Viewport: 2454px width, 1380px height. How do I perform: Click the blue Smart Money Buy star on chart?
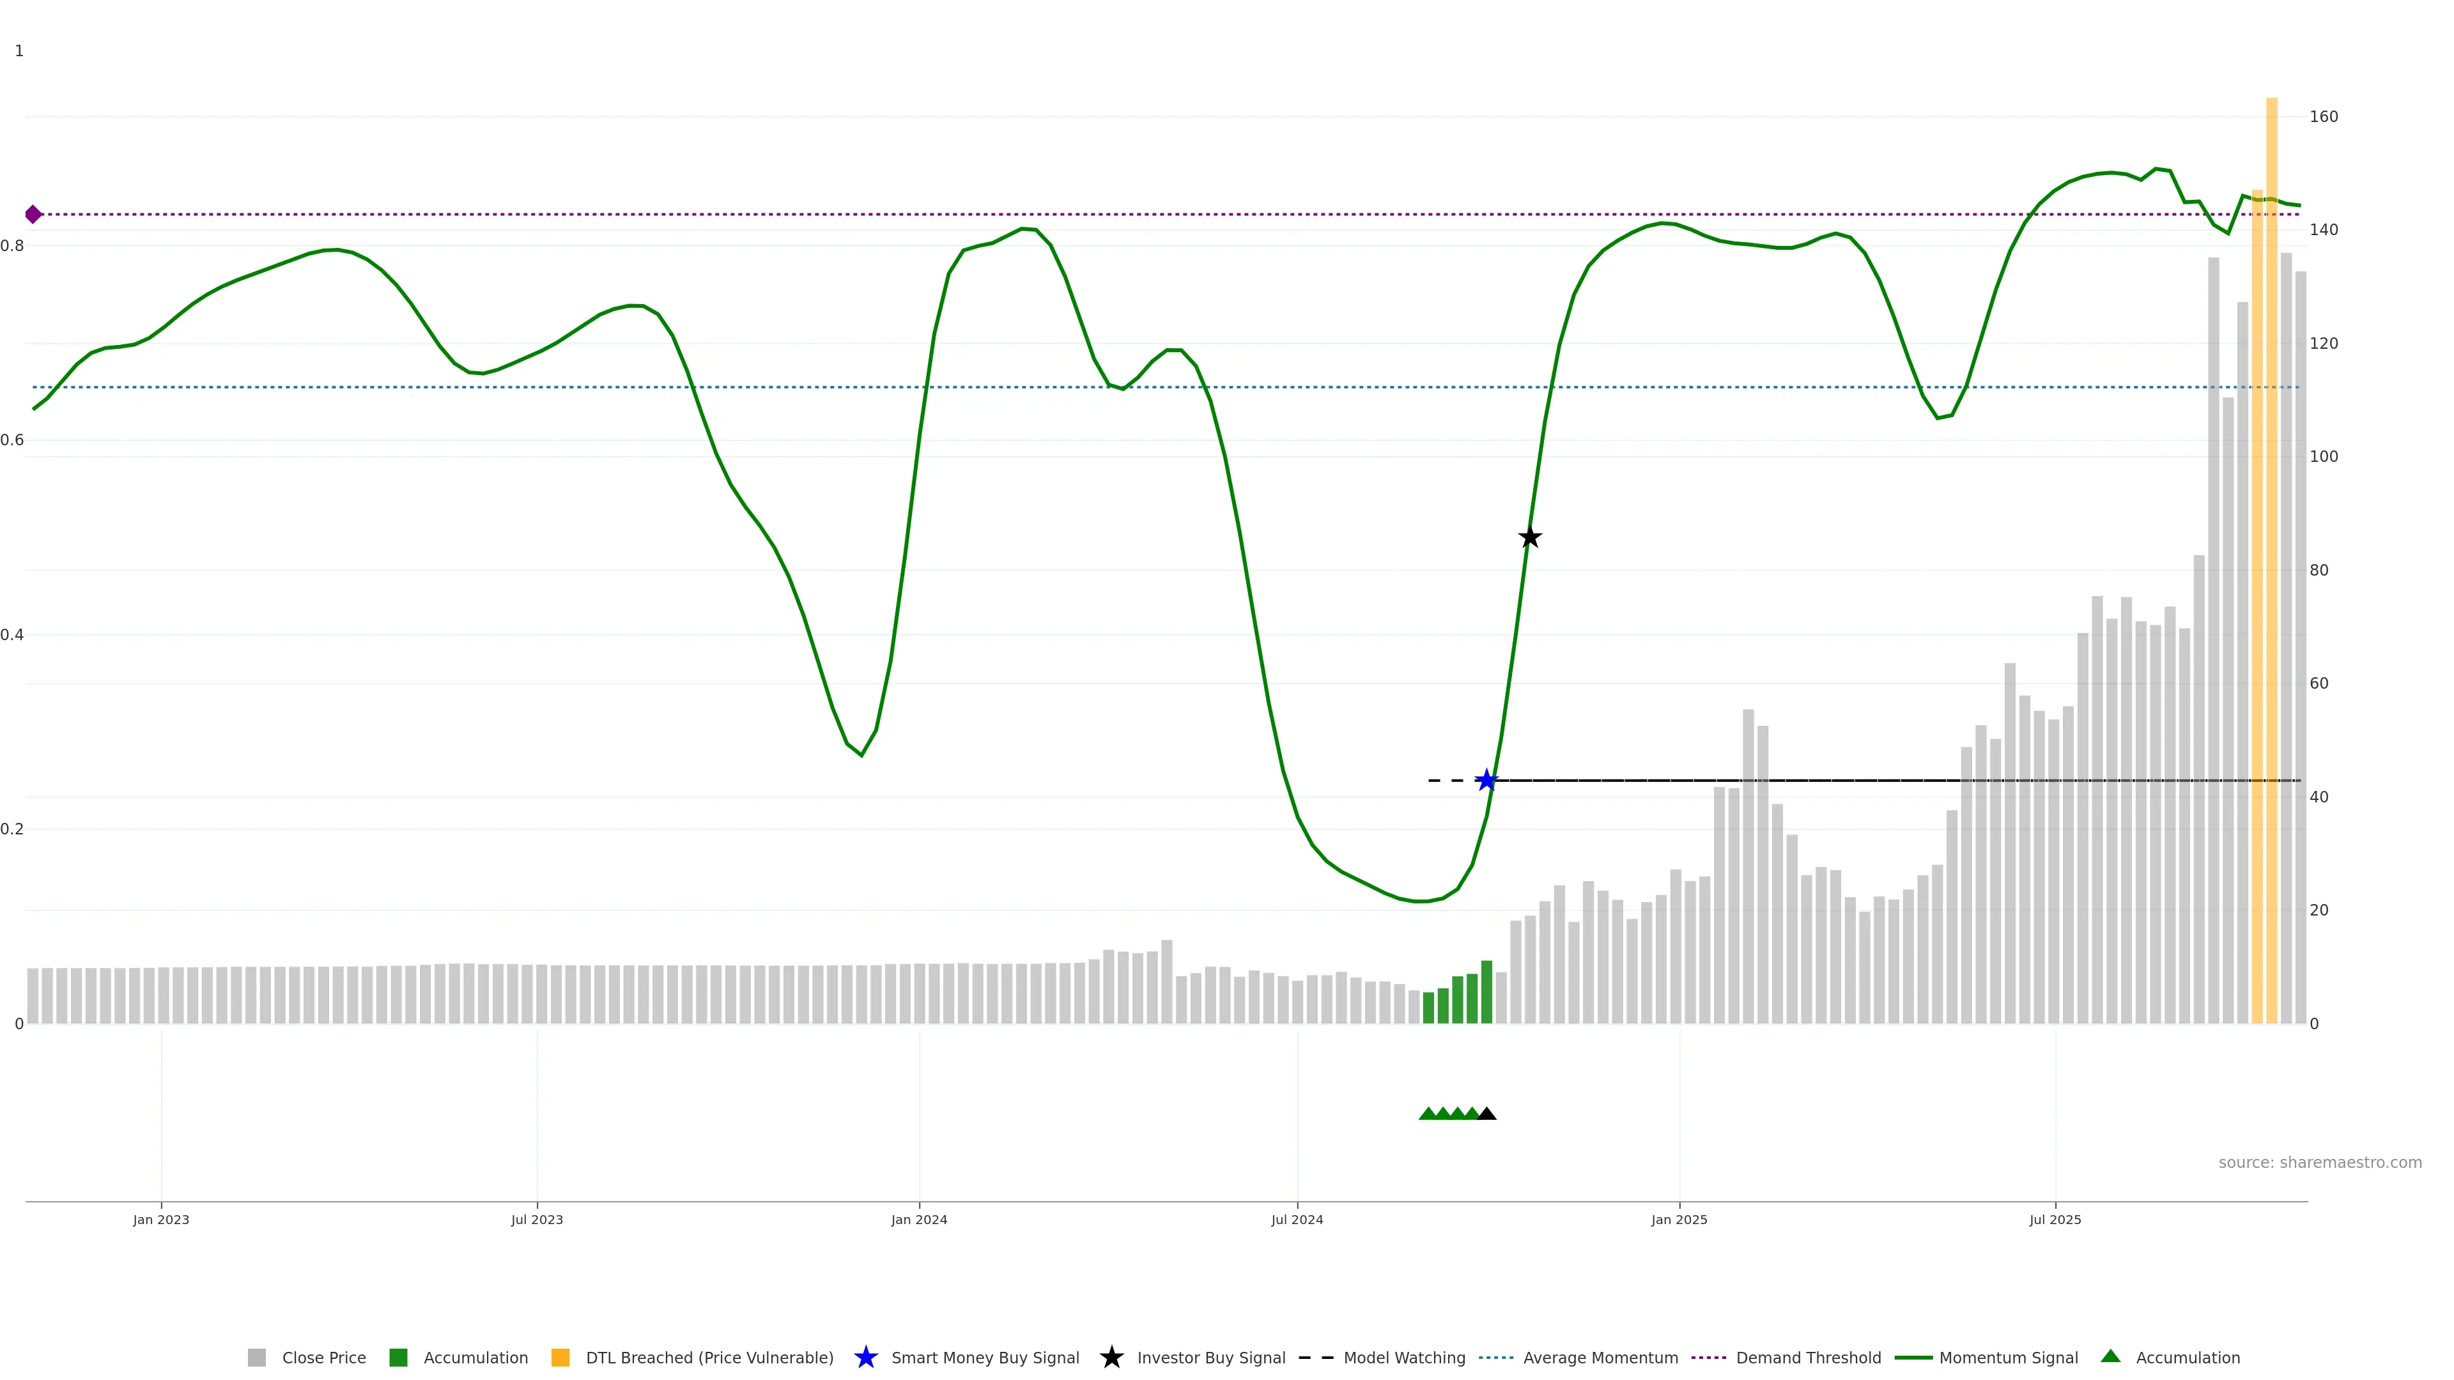coord(1486,781)
